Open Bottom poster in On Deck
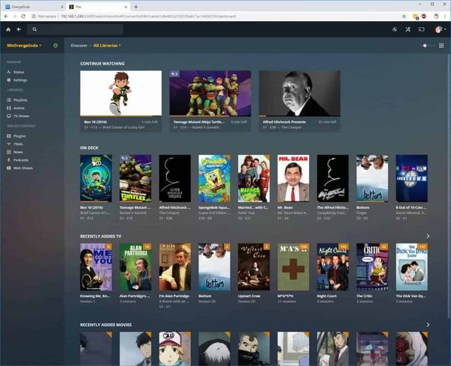The height and width of the screenshot is (366, 451). (x=372, y=178)
